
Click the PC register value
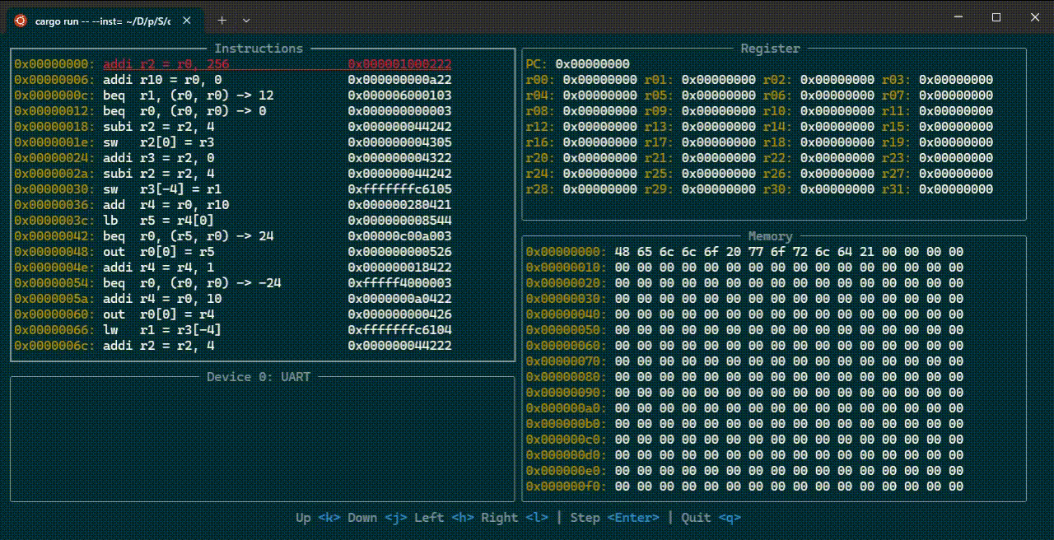click(592, 64)
